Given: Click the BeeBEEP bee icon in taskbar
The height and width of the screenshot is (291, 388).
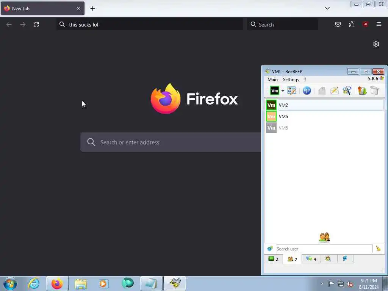Looking at the screenshot, I should [175, 283].
